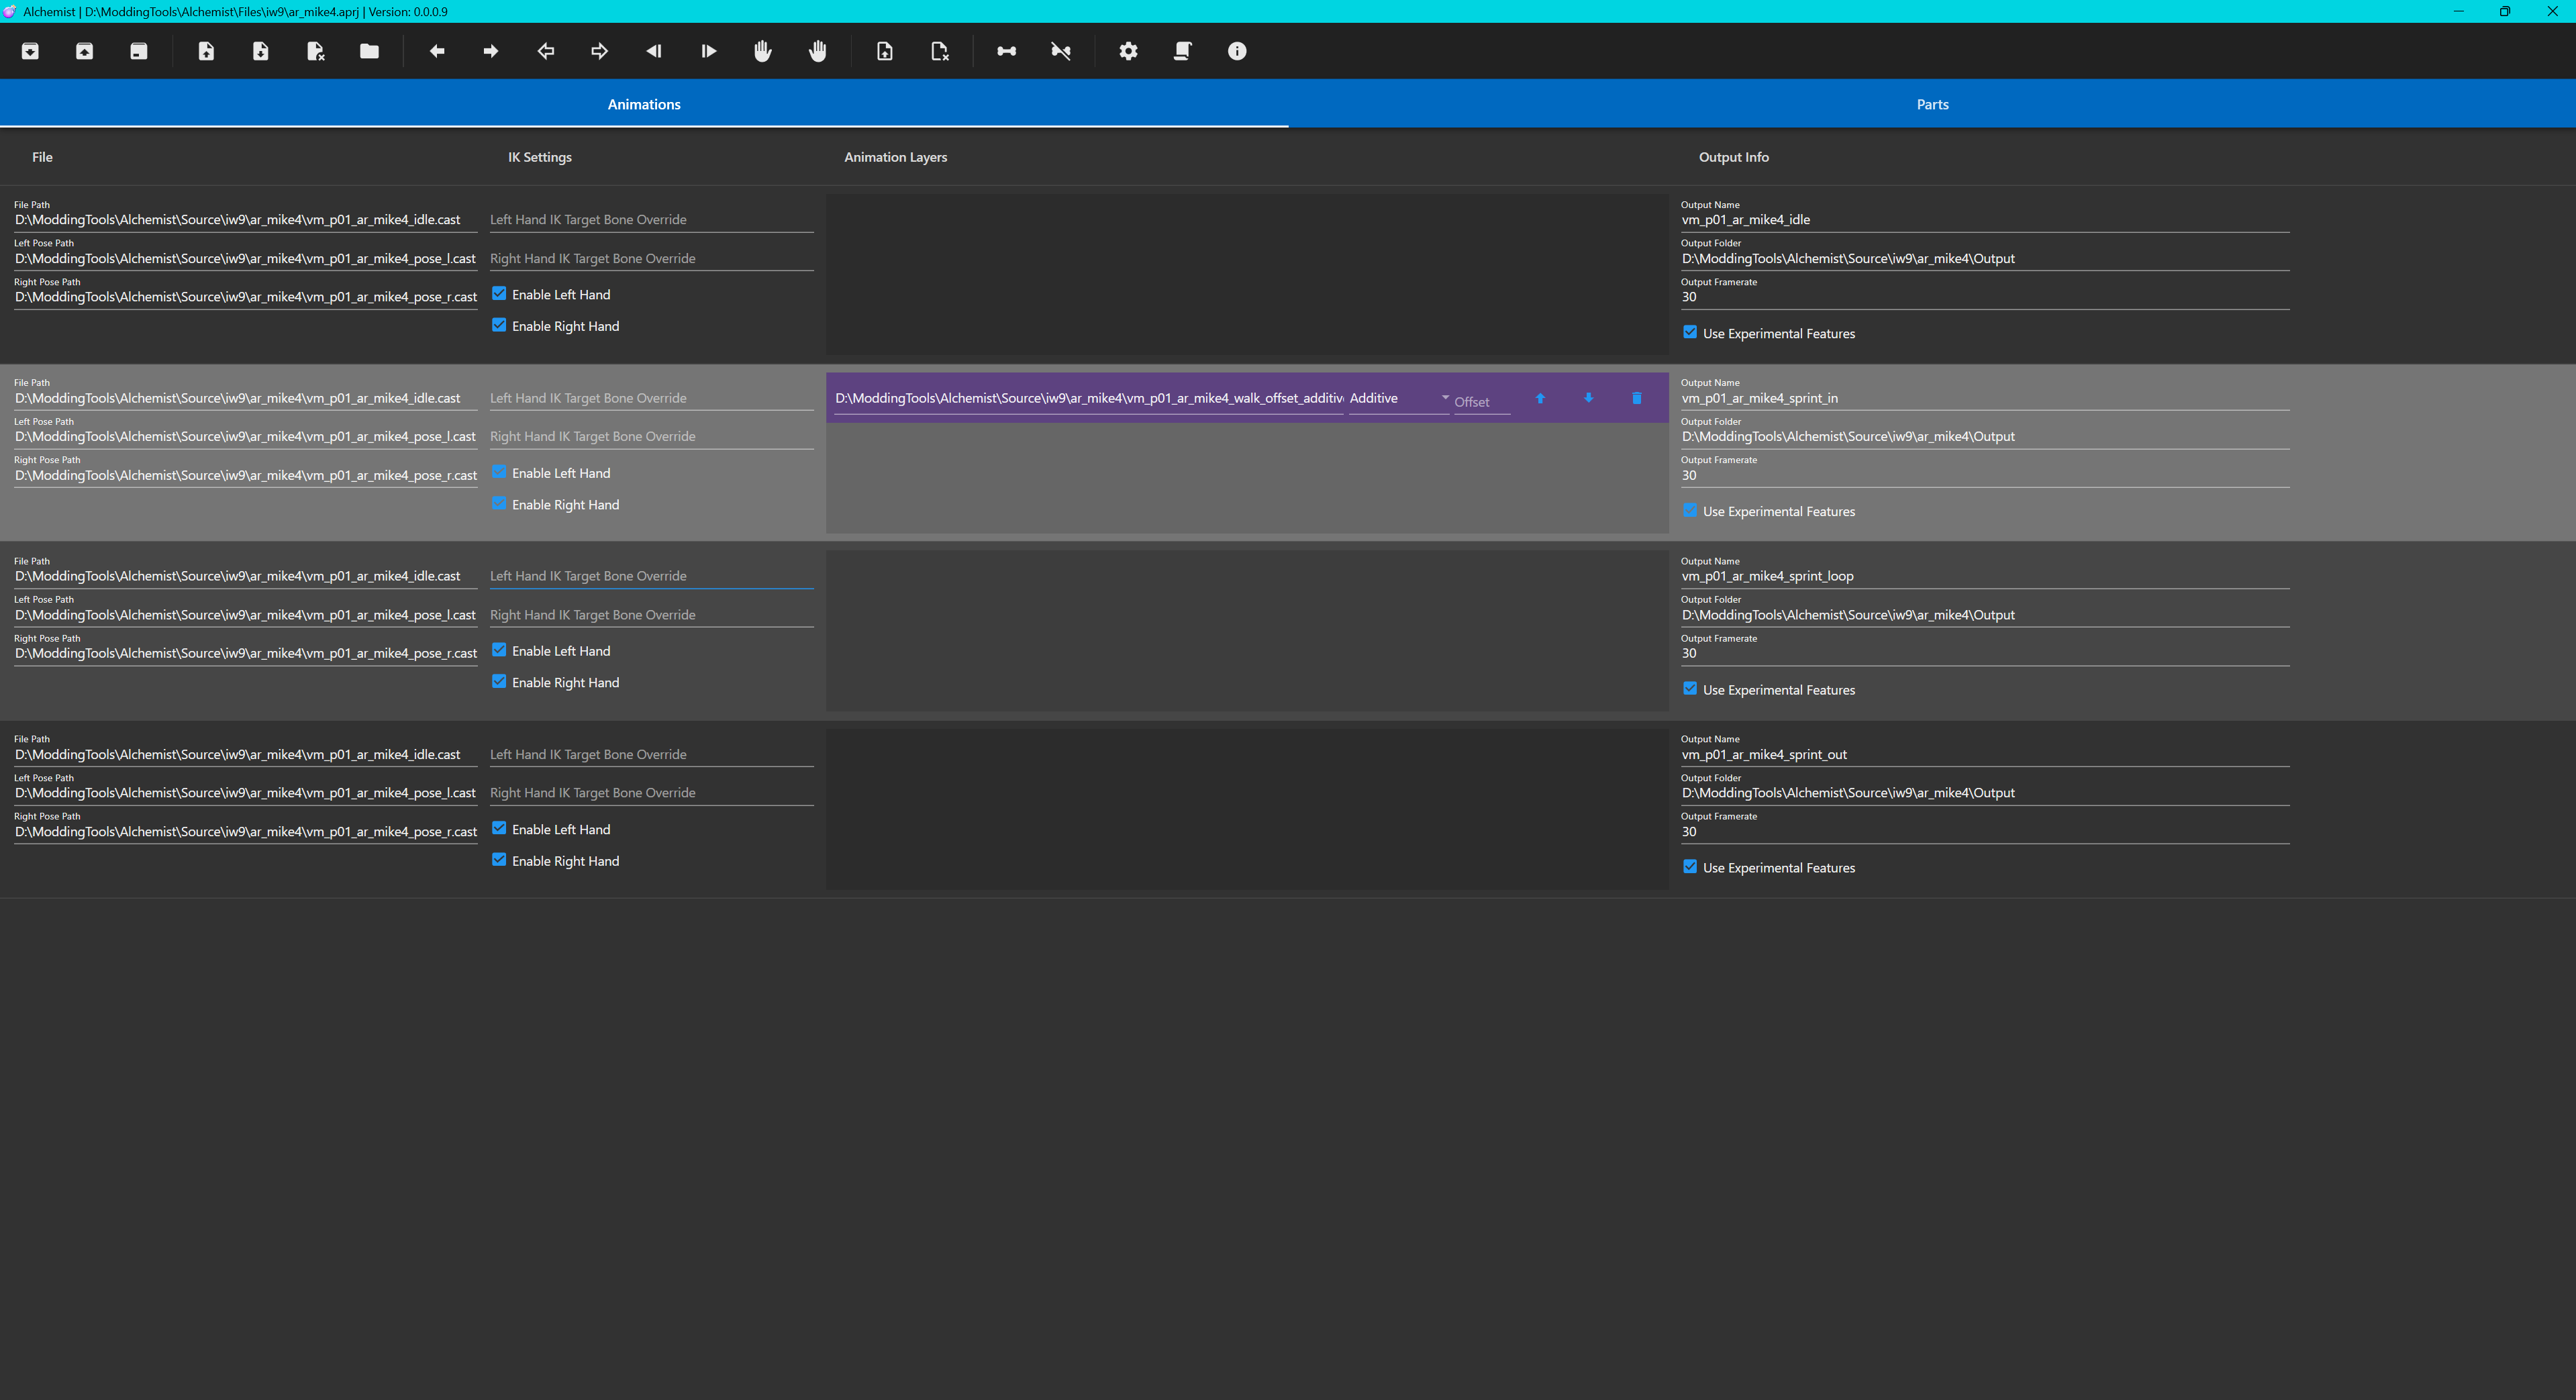Open the Additive layer type dropdown
The image size is (2576, 1400).
click(1398, 398)
